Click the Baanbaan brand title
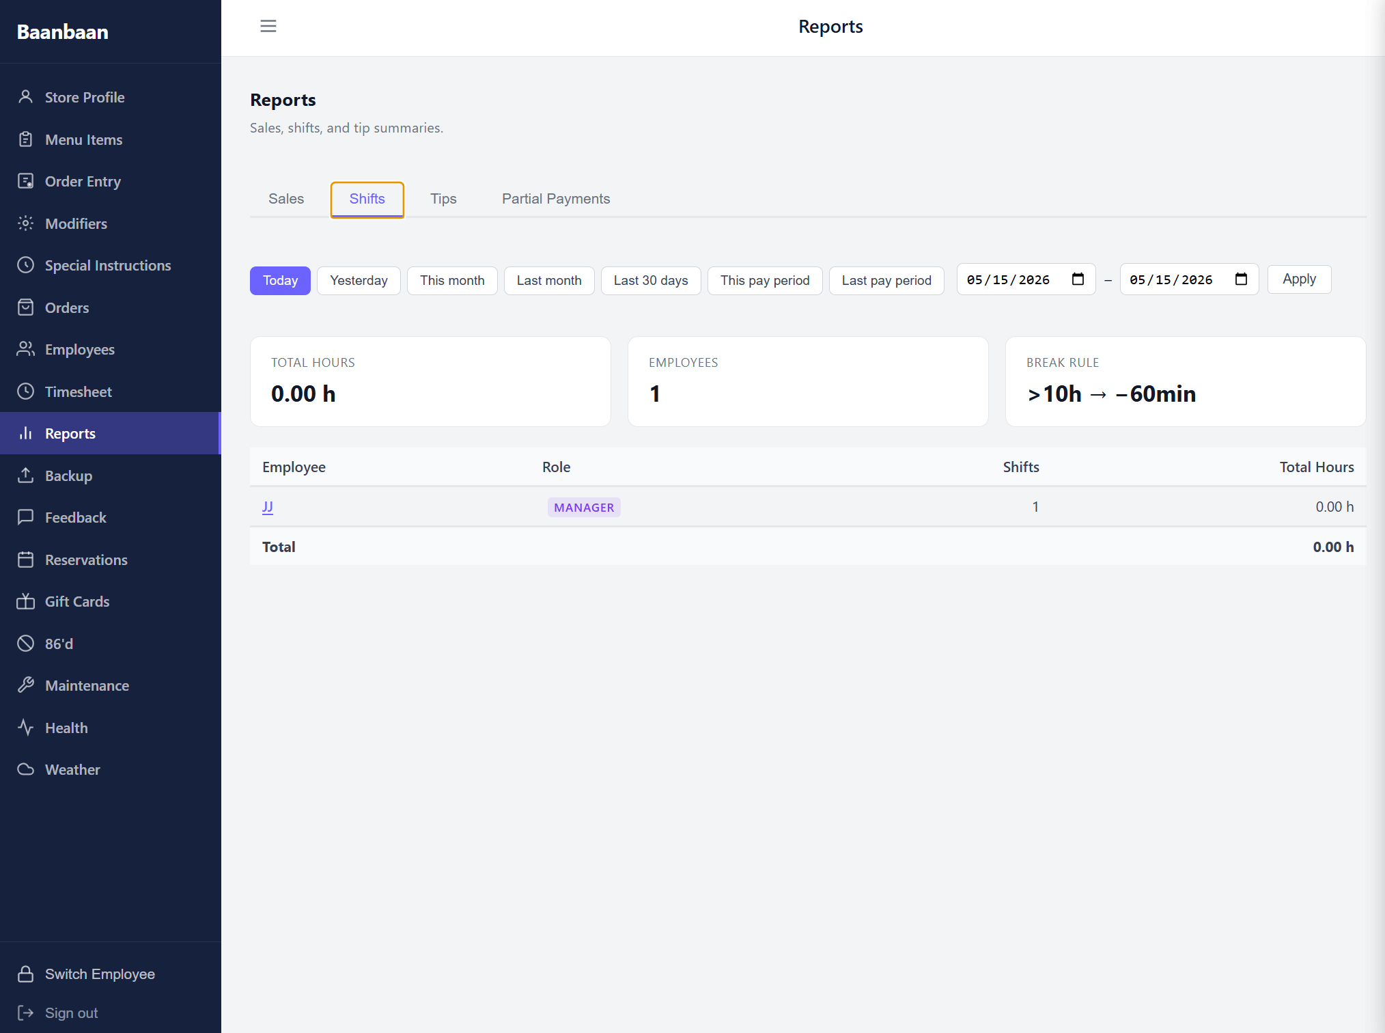 (x=63, y=32)
